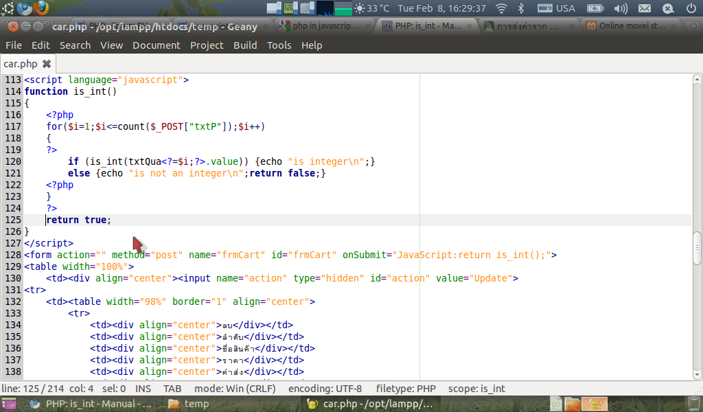Click the editor vertical scrollbar handle

coord(697,248)
